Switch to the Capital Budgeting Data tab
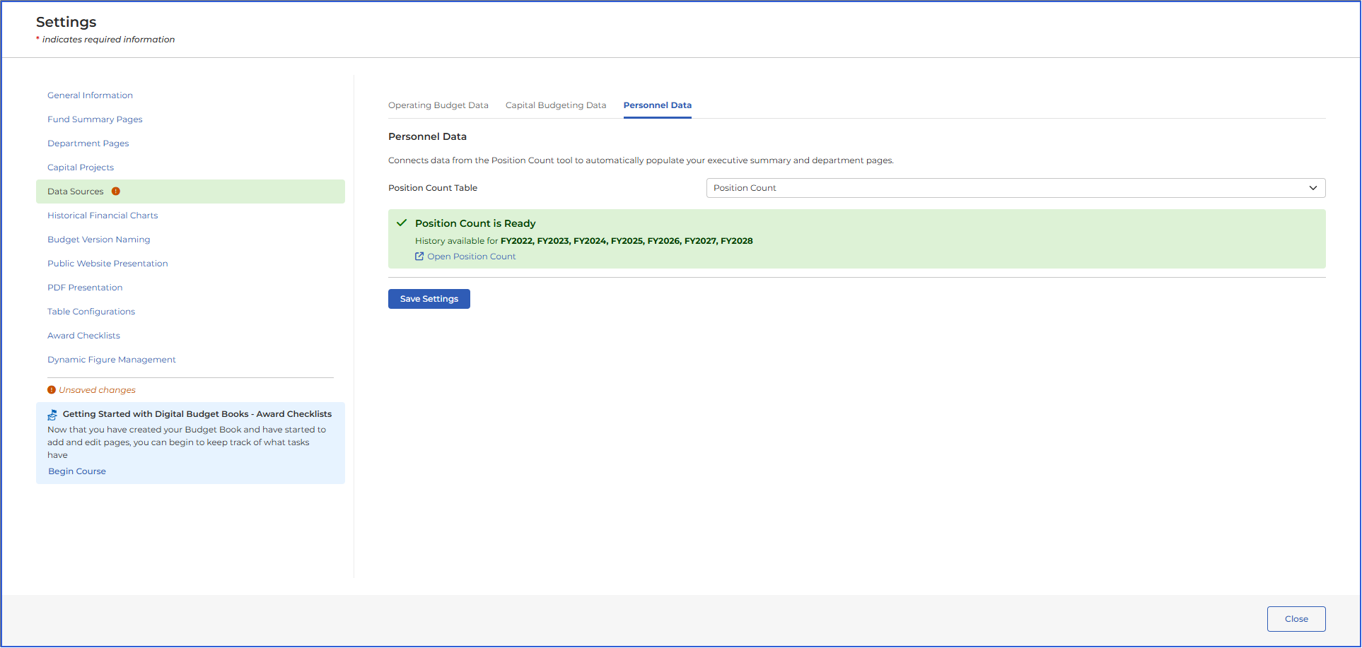 coord(556,105)
